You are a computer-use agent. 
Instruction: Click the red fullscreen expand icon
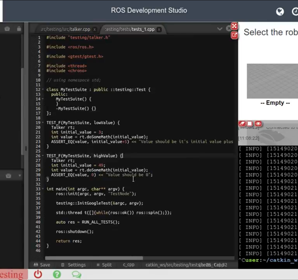[x=234, y=26]
